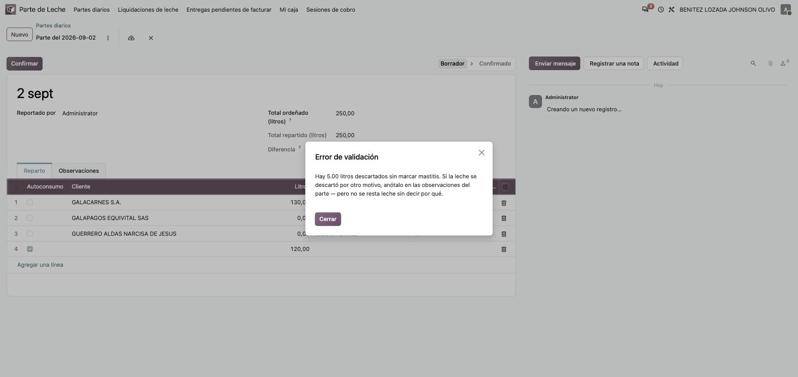Show the Diferencia help tooltip icon
Viewport: 798px width, 377px height.
coord(299,148)
